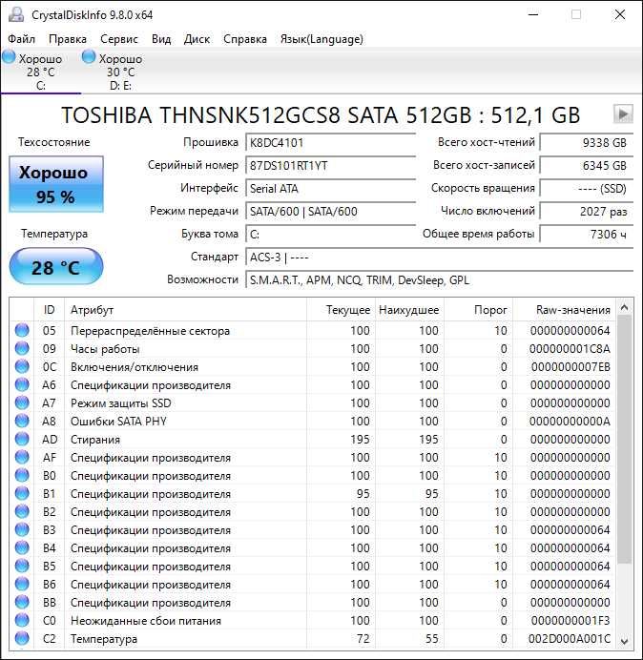Click the serial number field 87DS101RT1YT
This screenshot has height=660, width=643.
point(330,165)
